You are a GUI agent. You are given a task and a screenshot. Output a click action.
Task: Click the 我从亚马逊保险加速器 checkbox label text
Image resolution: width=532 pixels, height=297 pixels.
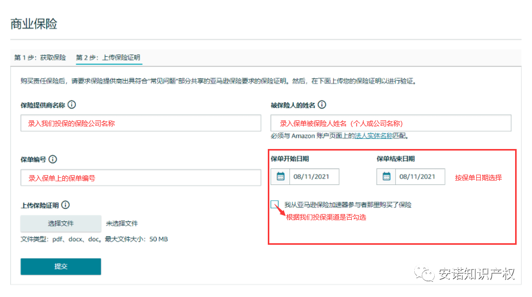[348, 205]
